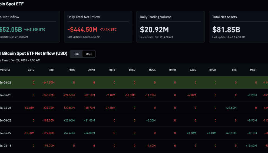Click the IBIT column header
This screenshot has height=153, width=268.
(x=52, y=70)
